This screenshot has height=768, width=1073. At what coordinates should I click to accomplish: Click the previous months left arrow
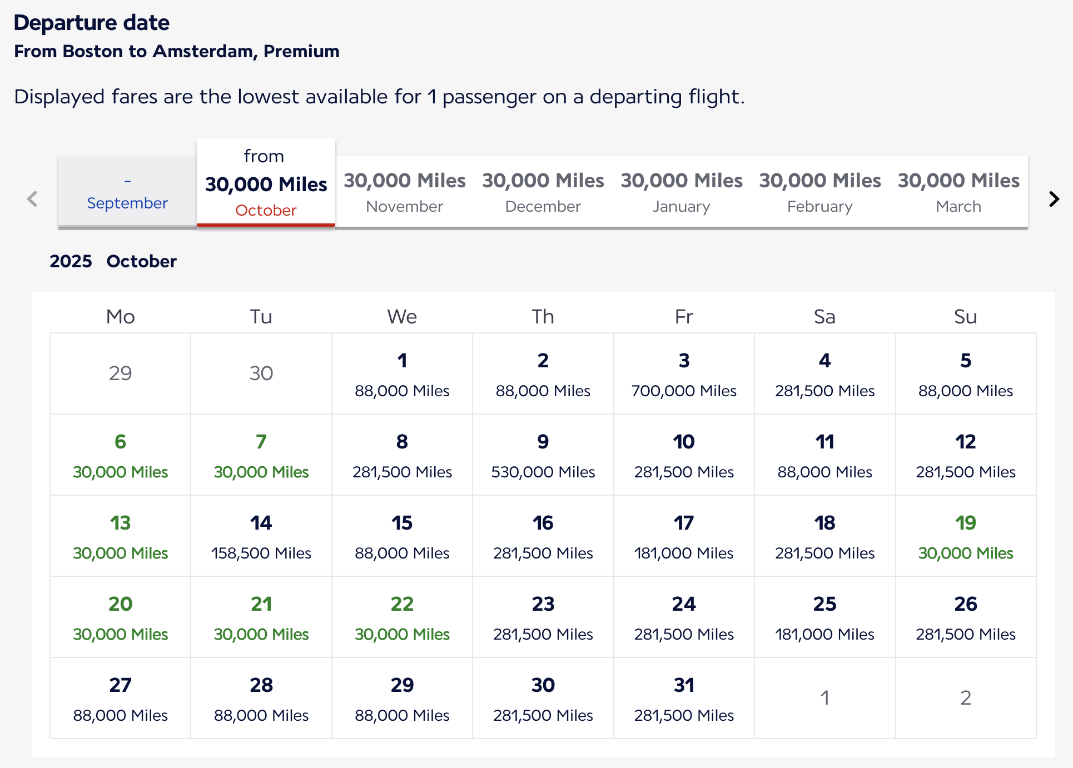point(32,199)
